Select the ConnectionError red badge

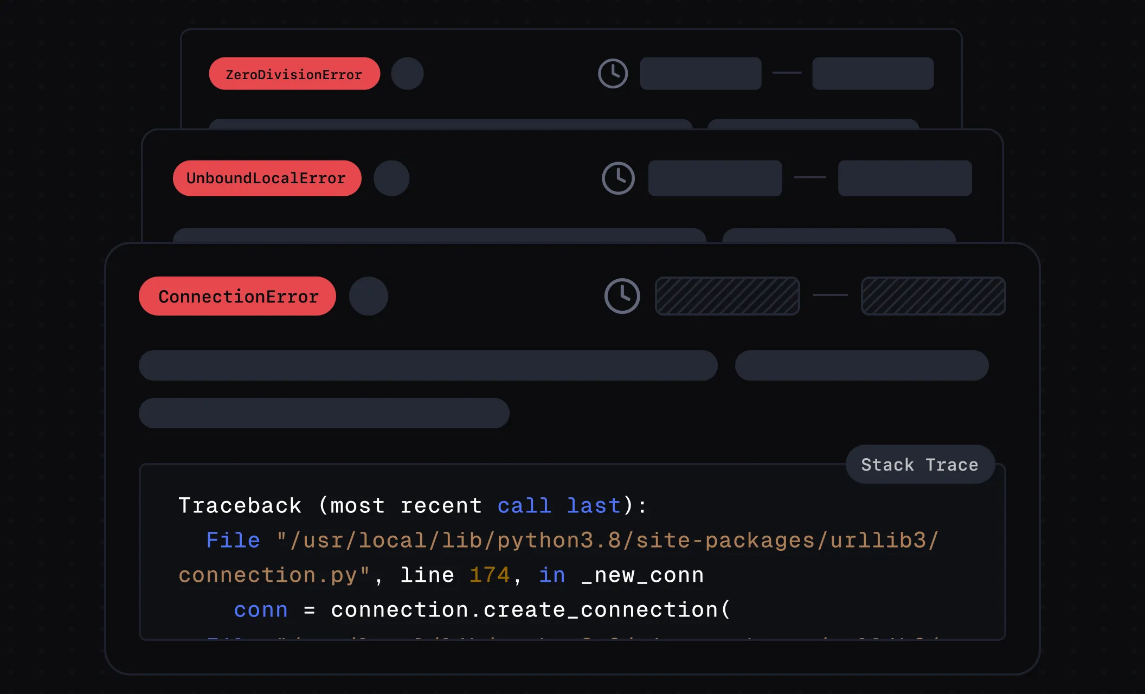click(237, 296)
